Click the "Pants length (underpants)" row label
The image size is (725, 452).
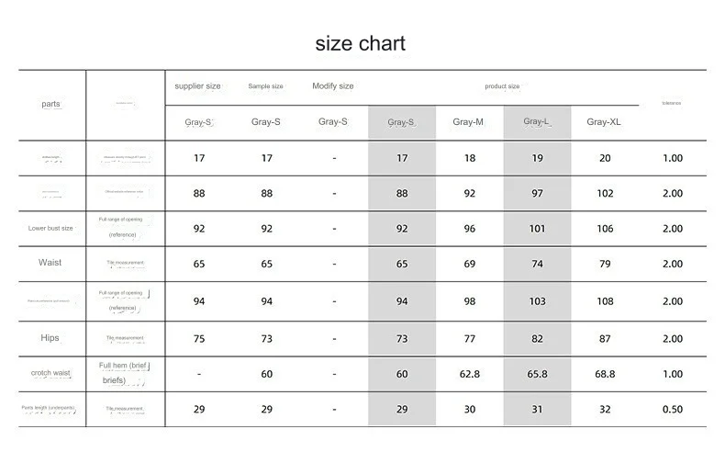pos(50,408)
